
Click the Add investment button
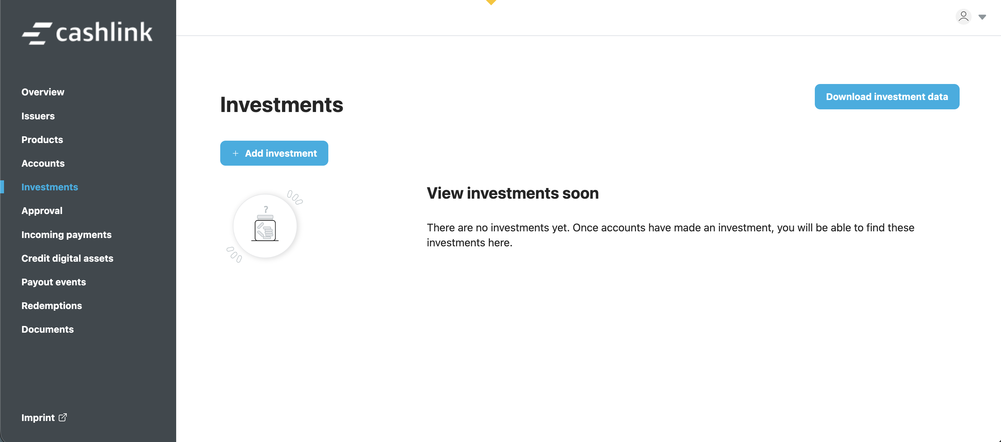pos(274,153)
